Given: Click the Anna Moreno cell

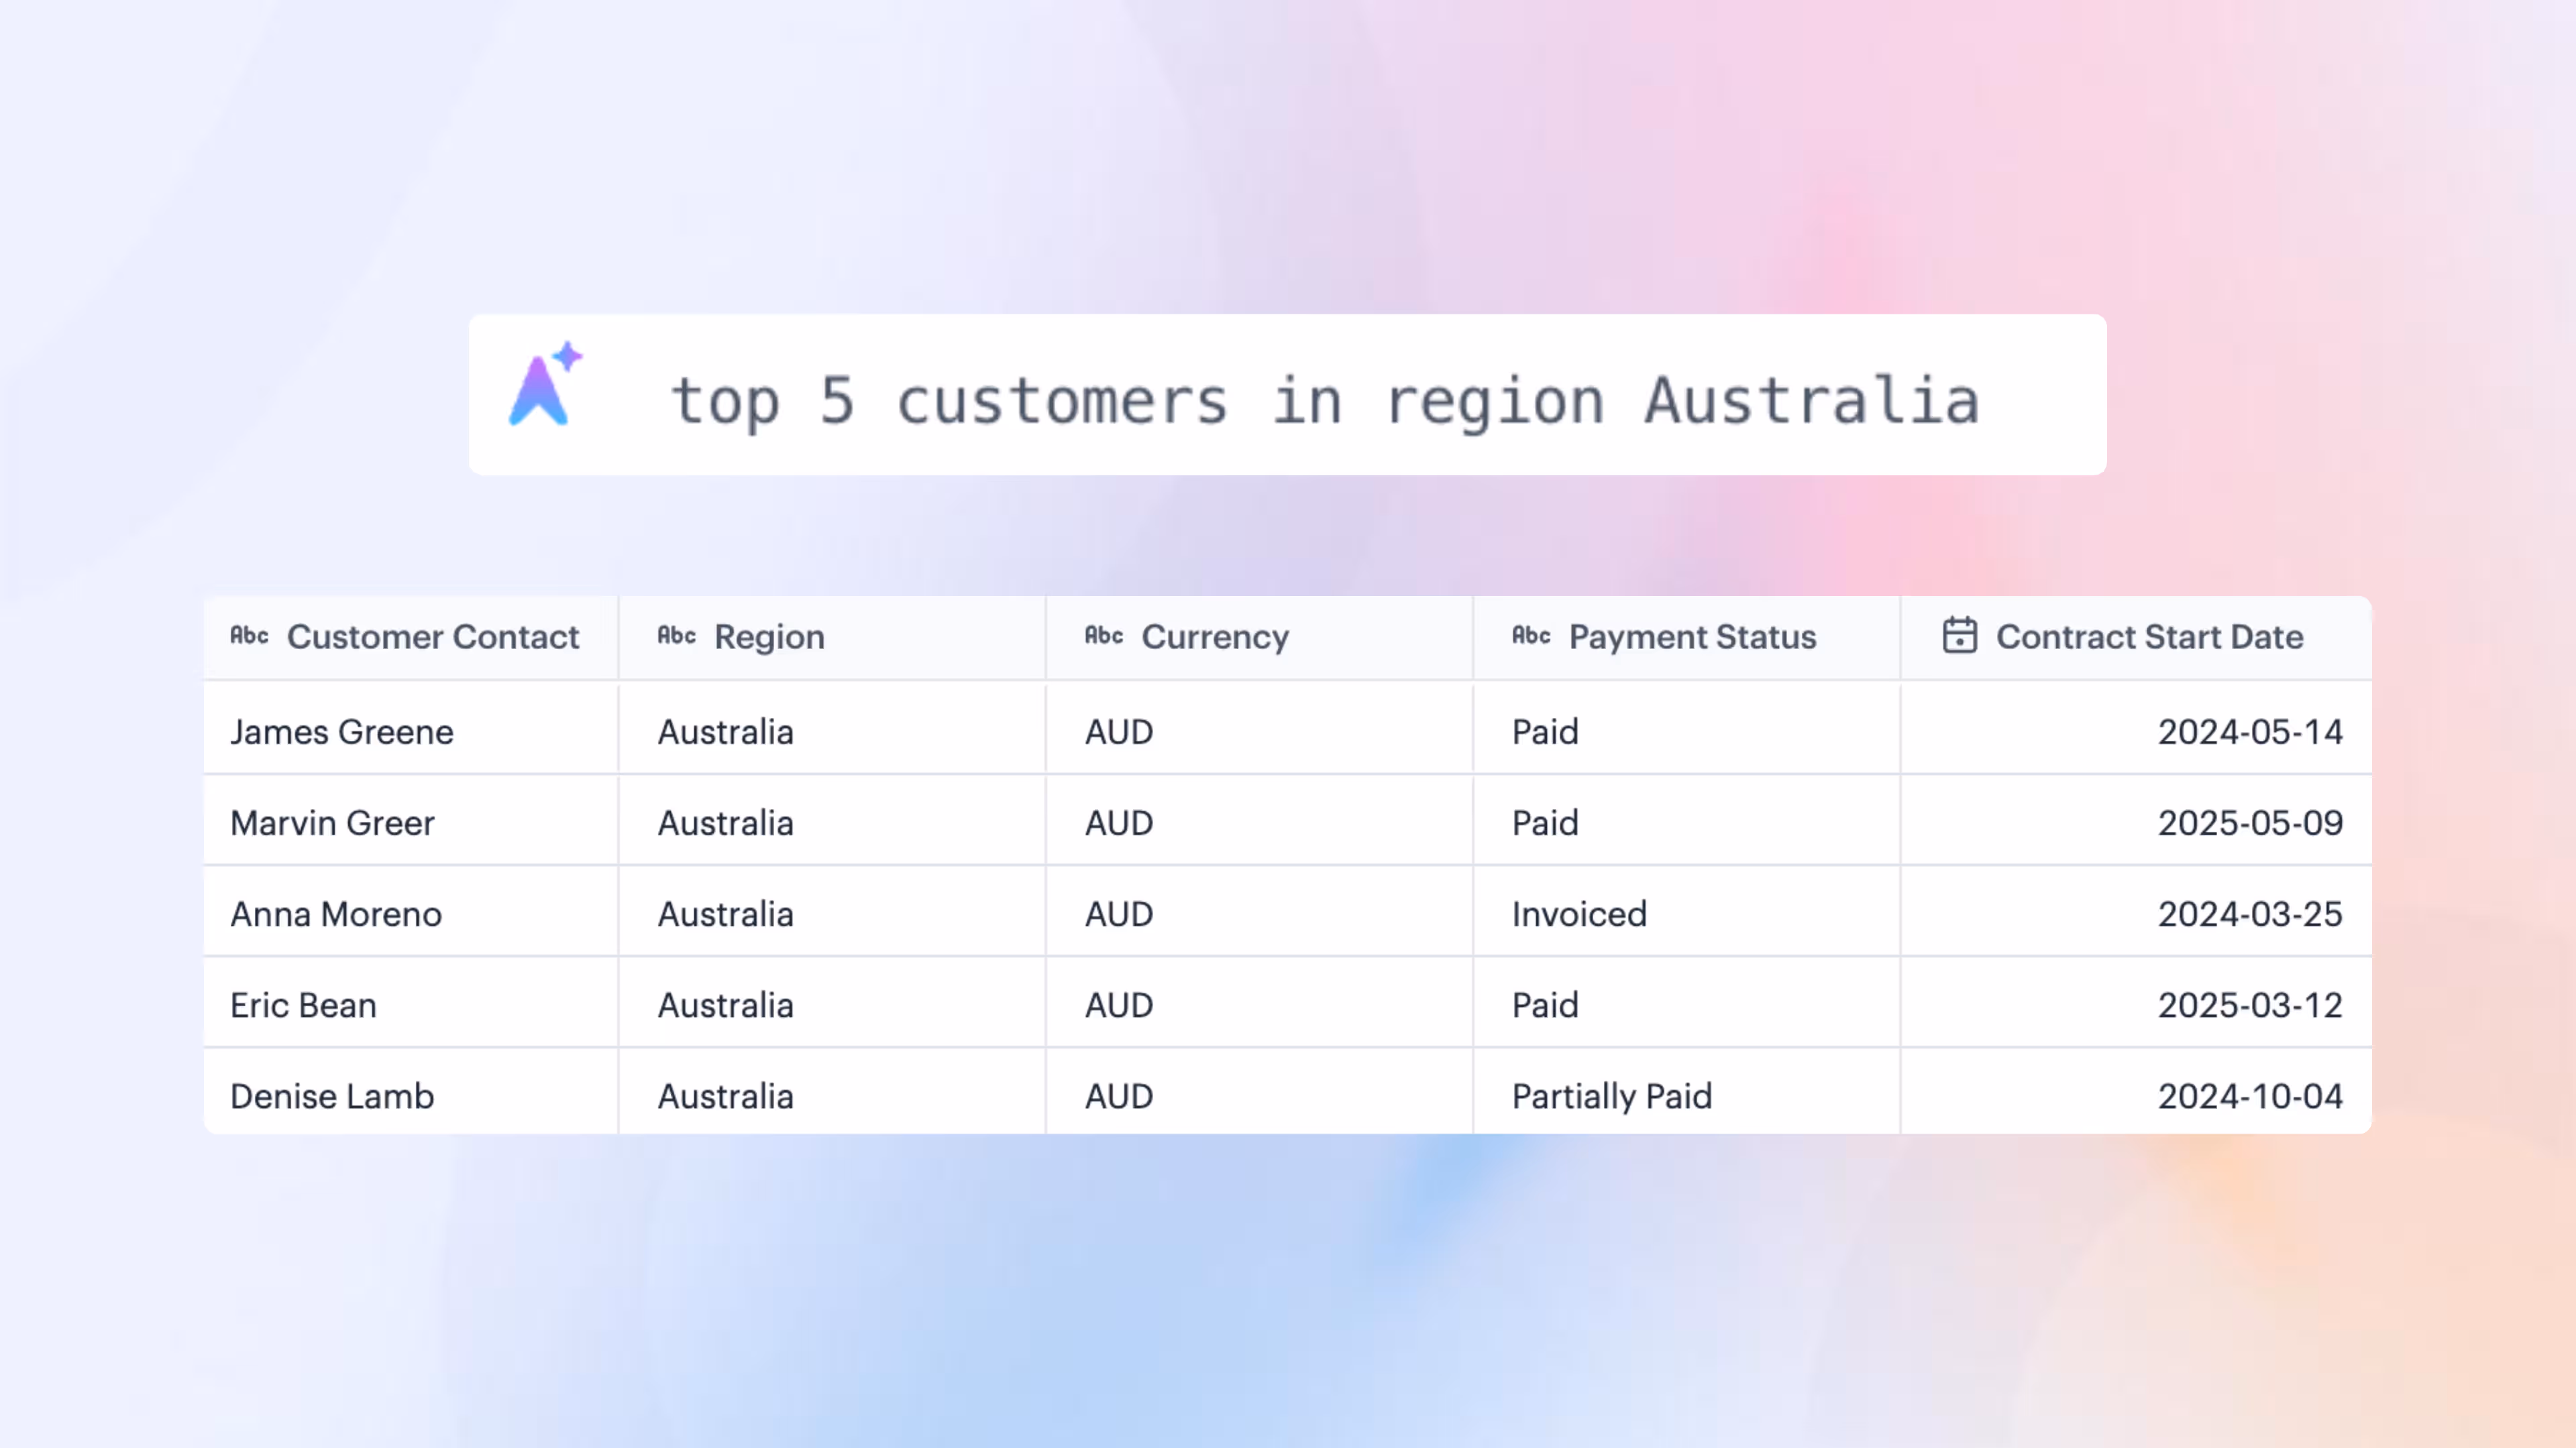Looking at the screenshot, I should coord(336,913).
